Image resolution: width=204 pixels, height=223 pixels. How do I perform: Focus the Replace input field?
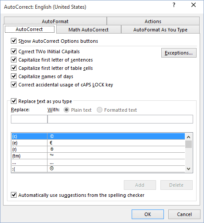click(29, 119)
